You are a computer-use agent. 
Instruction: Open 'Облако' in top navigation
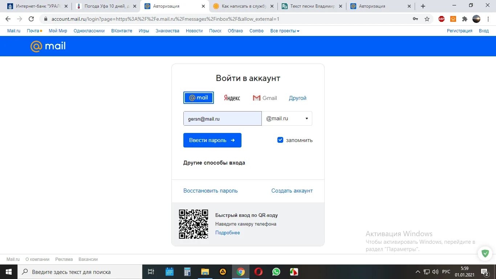(x=235, y=31)
